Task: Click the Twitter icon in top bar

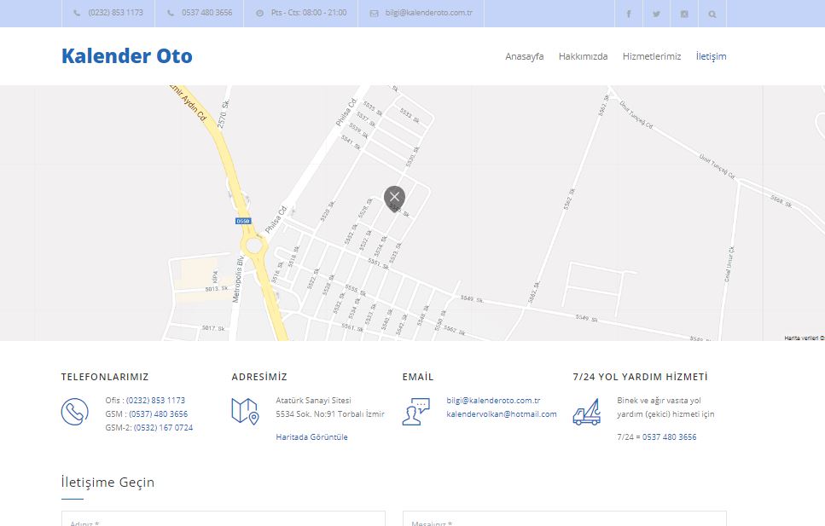Action: click(656, 14)
